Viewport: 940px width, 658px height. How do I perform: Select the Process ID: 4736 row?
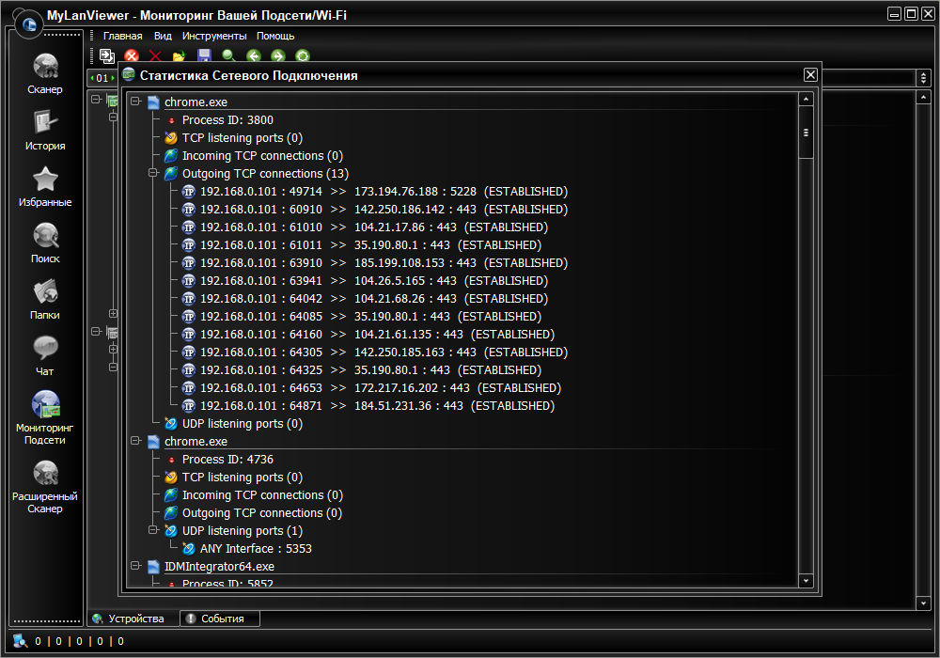pyautogui.click(x=227, y=460)
